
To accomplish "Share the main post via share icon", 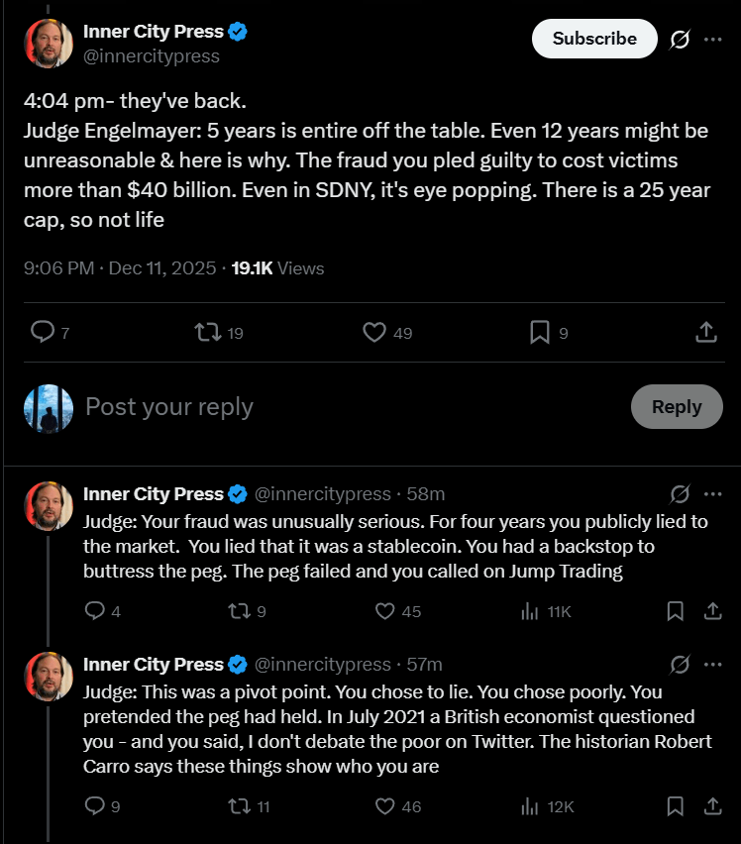I will [x=706, y=332].
